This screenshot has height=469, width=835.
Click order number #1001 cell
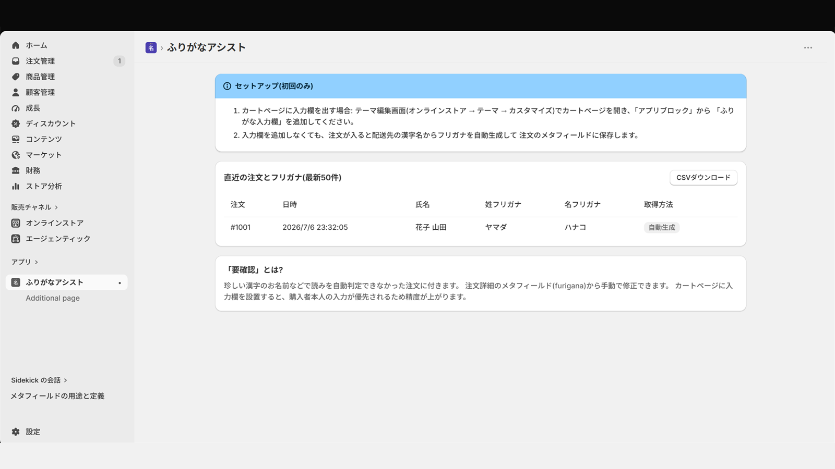coord(241,227)
